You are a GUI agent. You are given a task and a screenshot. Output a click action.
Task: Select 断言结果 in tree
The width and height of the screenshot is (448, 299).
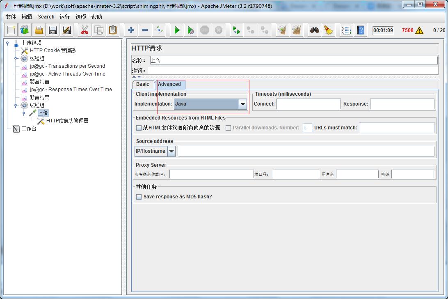(39, 98)
